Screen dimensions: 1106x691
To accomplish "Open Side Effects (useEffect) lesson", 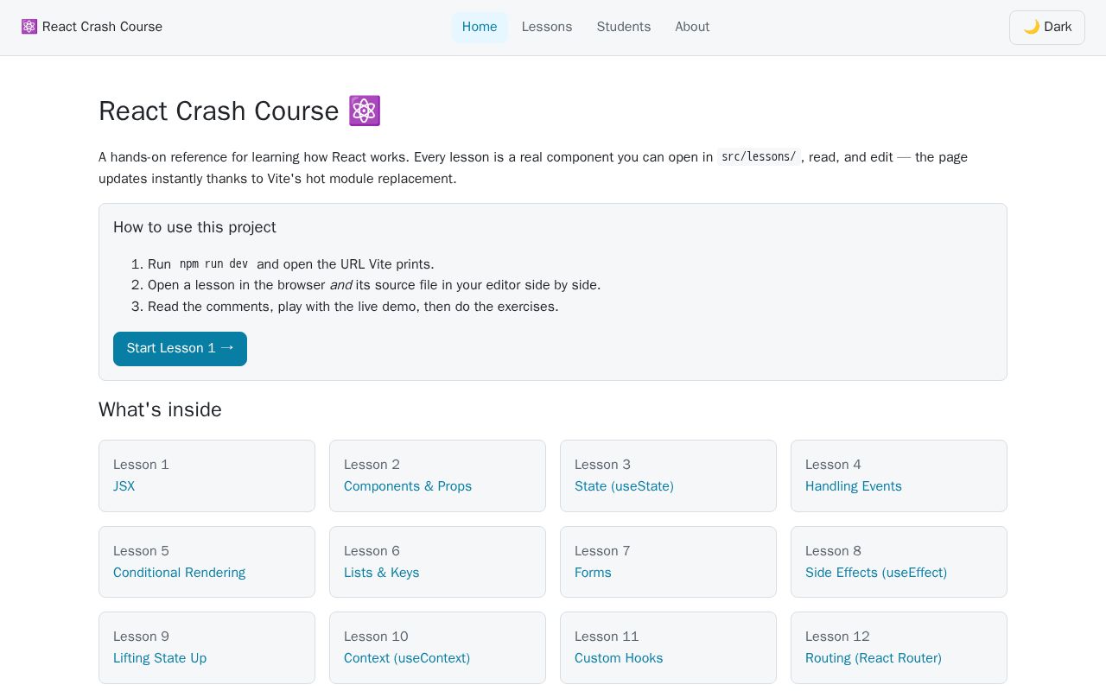I will (876, 573).
